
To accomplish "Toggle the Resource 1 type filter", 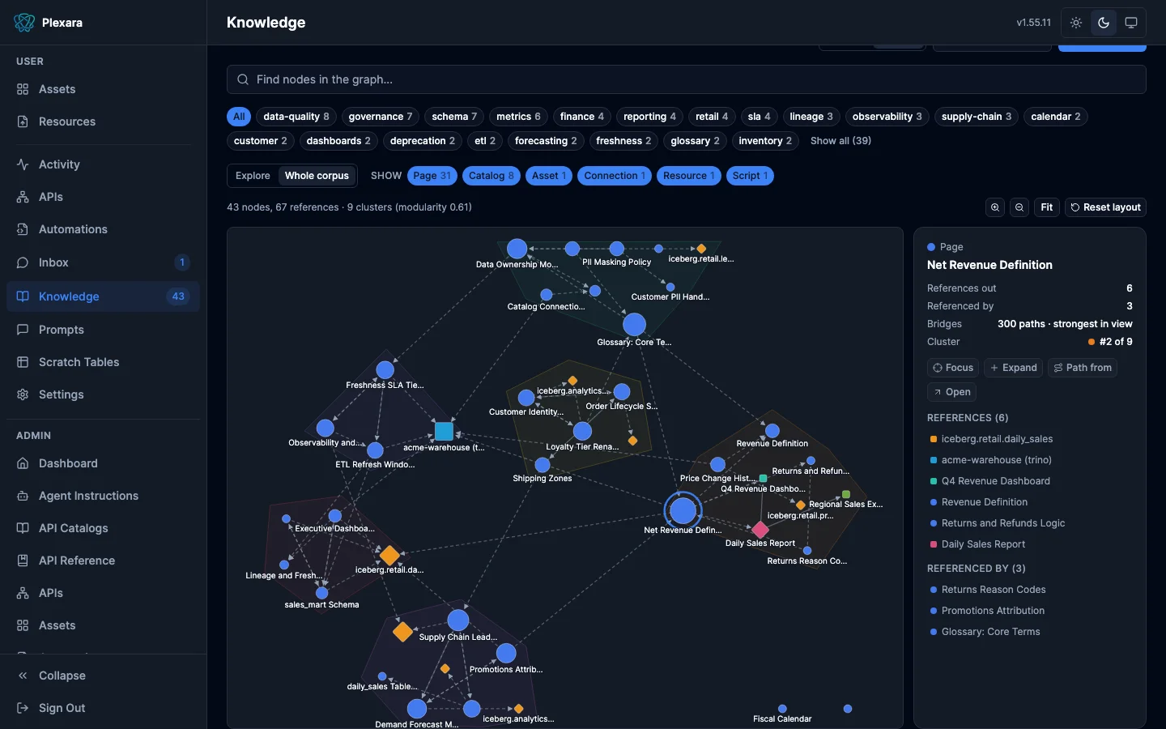I will 689,176.
